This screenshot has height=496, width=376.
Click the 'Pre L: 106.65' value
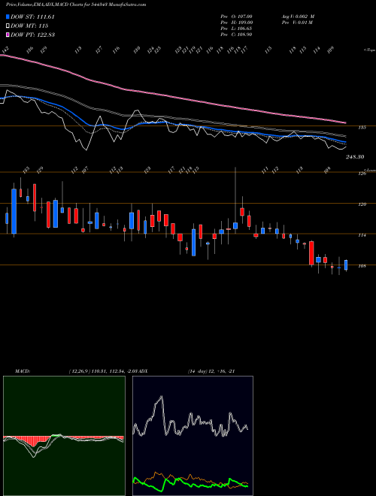click(236, 28)
